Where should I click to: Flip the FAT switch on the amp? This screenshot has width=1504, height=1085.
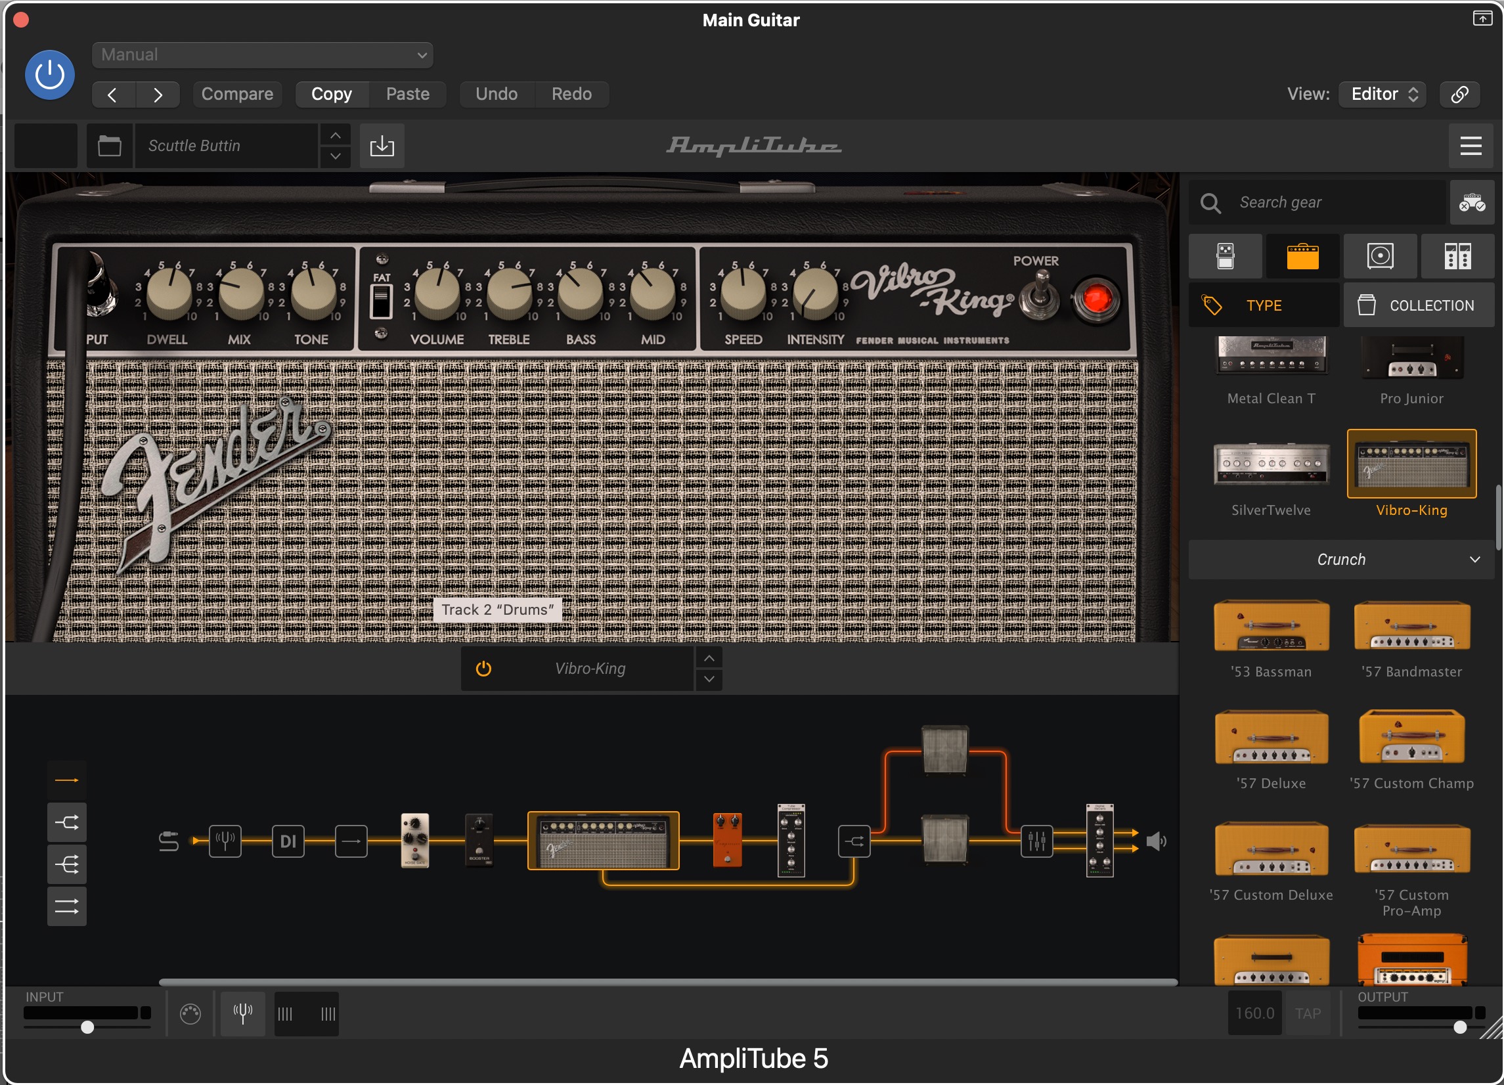(382, 301)
